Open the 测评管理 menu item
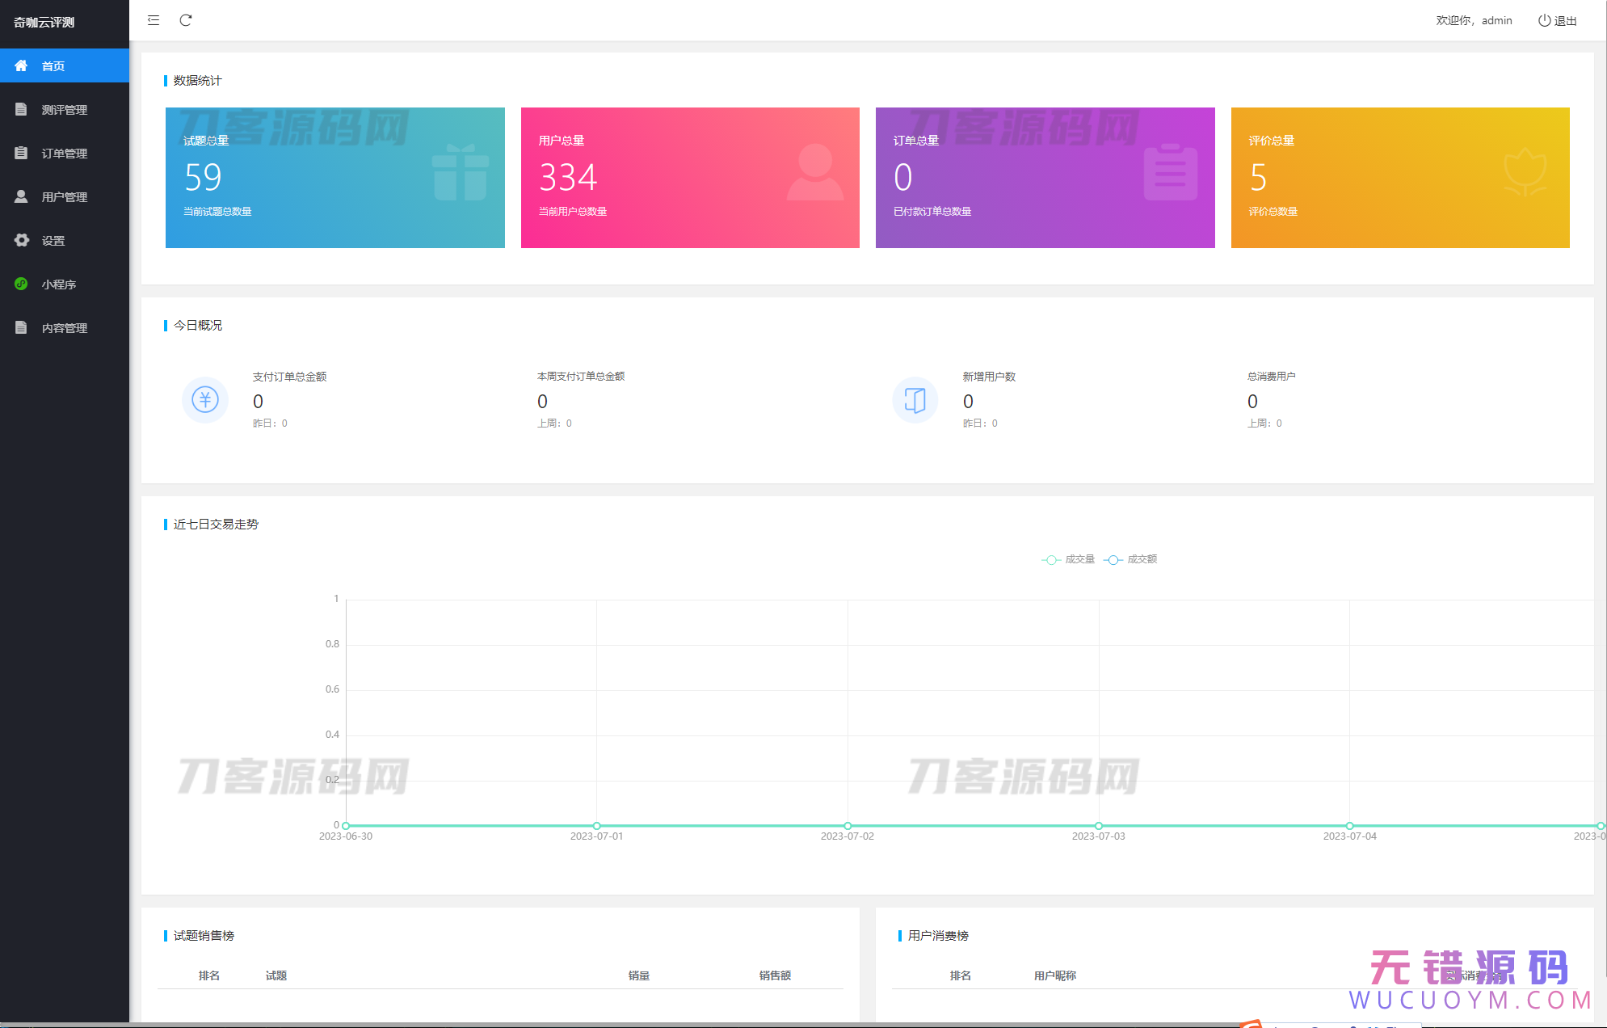The width and height of the screenshot is (1607, 1028). (x=65, y=109)
